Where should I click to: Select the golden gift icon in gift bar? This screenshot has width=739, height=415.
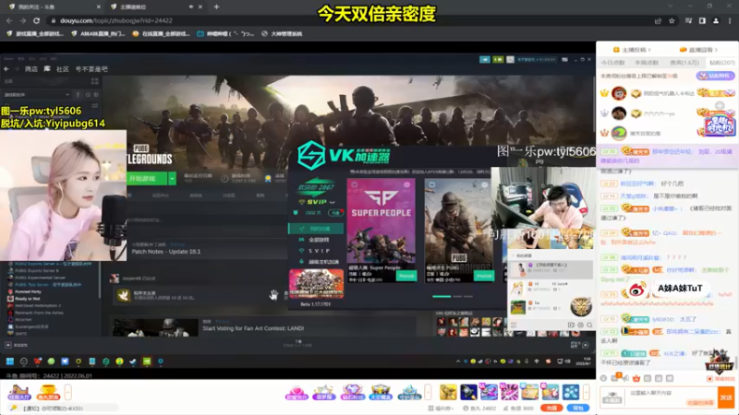pyautogui.click(x=448, y=392)
